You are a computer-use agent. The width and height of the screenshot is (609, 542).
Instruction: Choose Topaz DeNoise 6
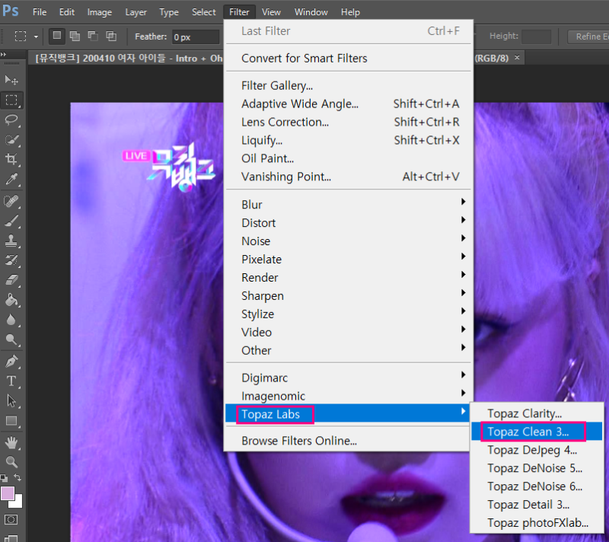click(537, 486)
